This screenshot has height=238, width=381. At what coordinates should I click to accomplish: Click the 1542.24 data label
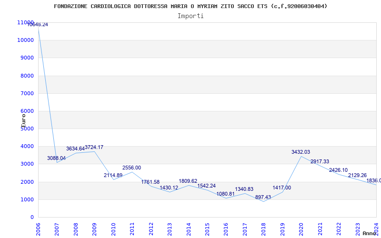(x=207, y=186)
